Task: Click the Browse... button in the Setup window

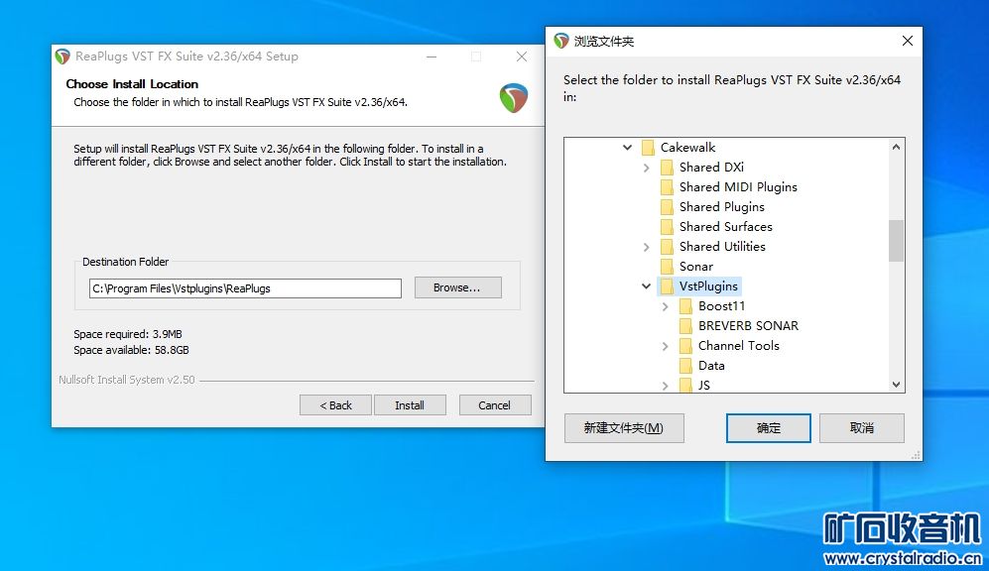Action: 457,287
